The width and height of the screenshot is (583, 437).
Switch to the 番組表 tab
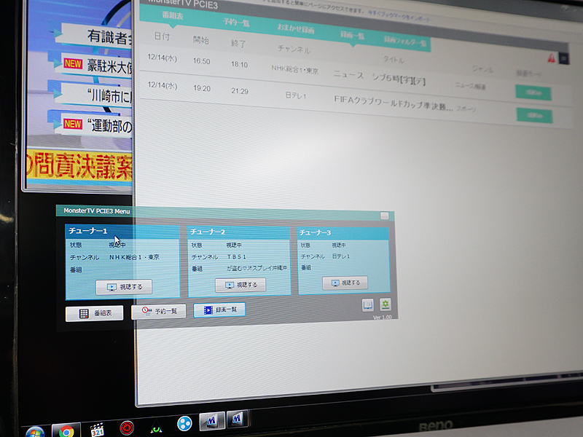pos(173,15)
